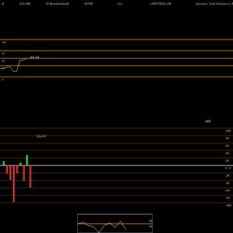This screenshot has width=233, height=233.
Task: Click the -60 label on MR axis
Action: pos(227,191)
